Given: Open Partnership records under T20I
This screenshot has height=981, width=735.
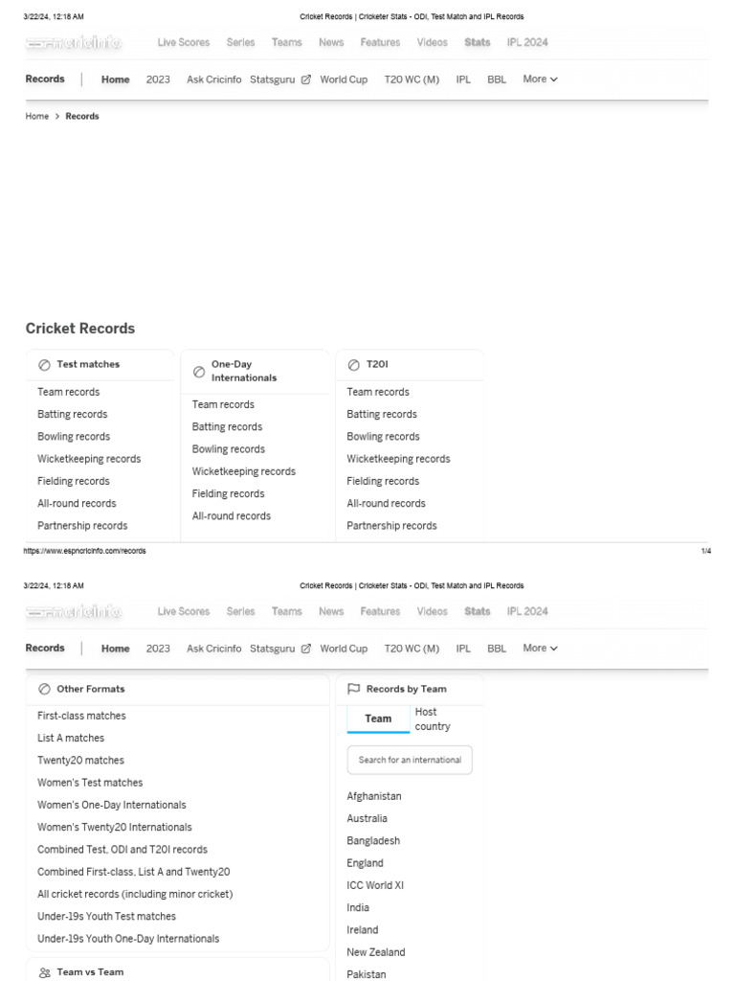Looking at the screenshot, I should coord(391,526).
